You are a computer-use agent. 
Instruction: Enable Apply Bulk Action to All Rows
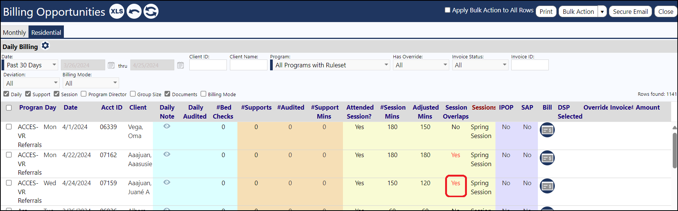(x=447, y=10)
